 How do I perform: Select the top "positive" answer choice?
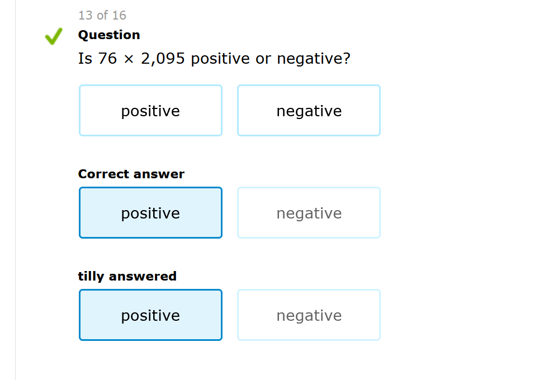(150, 111)
